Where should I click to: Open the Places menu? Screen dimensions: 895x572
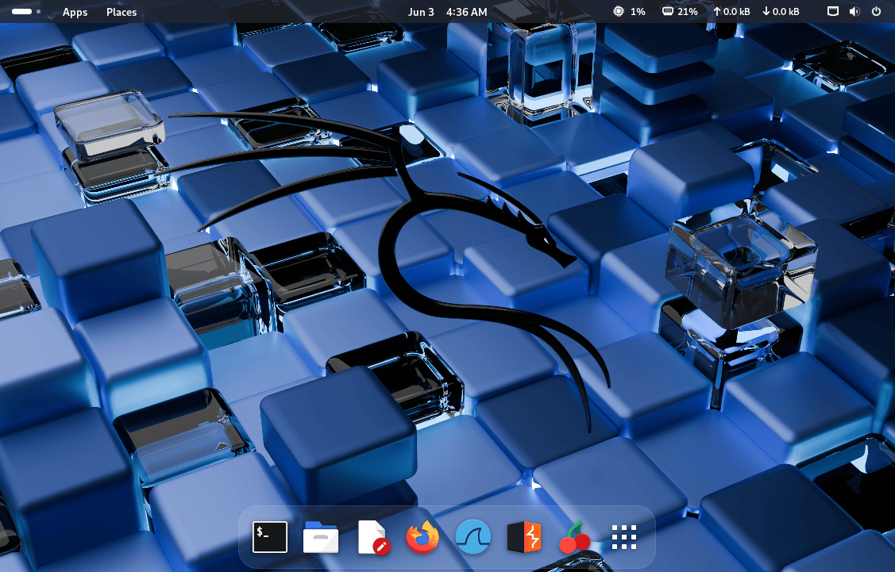tap(121, 12)
